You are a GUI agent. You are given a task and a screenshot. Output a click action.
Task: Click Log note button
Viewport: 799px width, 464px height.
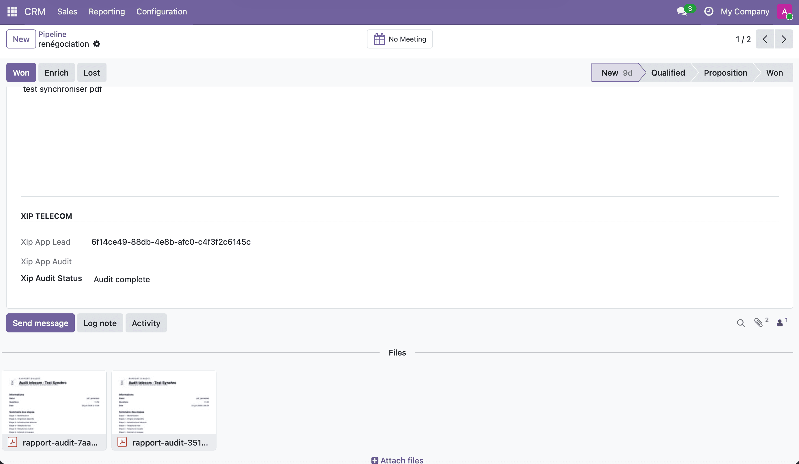[x=100, y=323]
